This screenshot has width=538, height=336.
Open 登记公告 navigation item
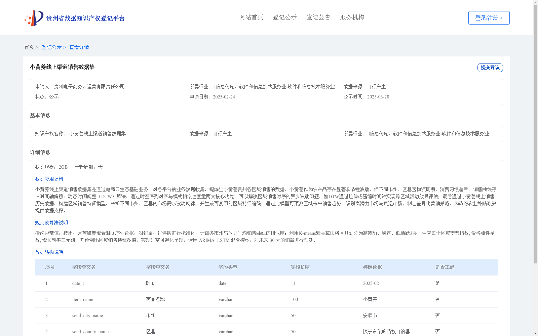click(x=318, y=17)
